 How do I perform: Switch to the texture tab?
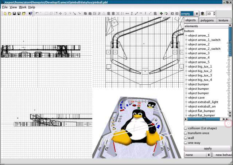click(223, 20)
